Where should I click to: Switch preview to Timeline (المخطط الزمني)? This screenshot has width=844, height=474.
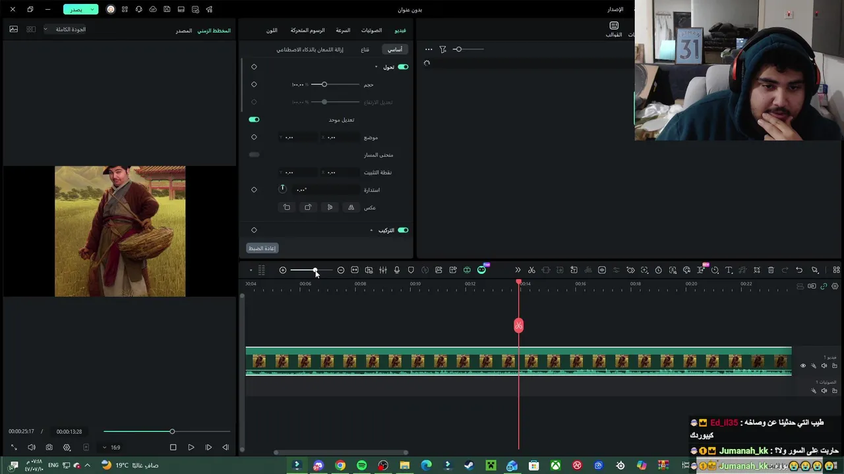[x=214, y=30]
